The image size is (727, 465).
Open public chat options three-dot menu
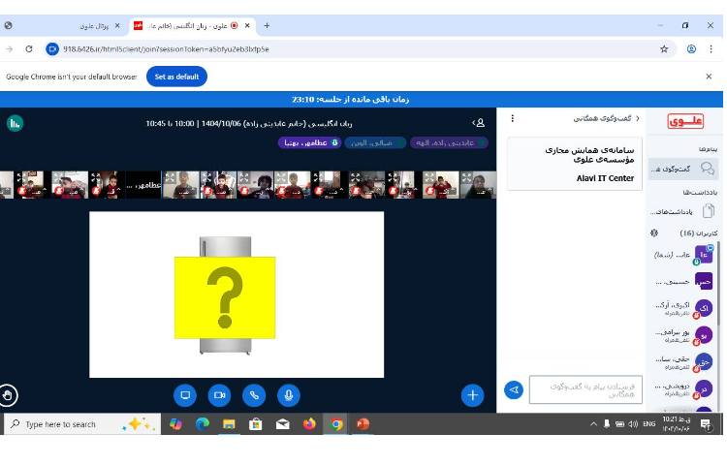pyautogui.click(x=513, y=118)
